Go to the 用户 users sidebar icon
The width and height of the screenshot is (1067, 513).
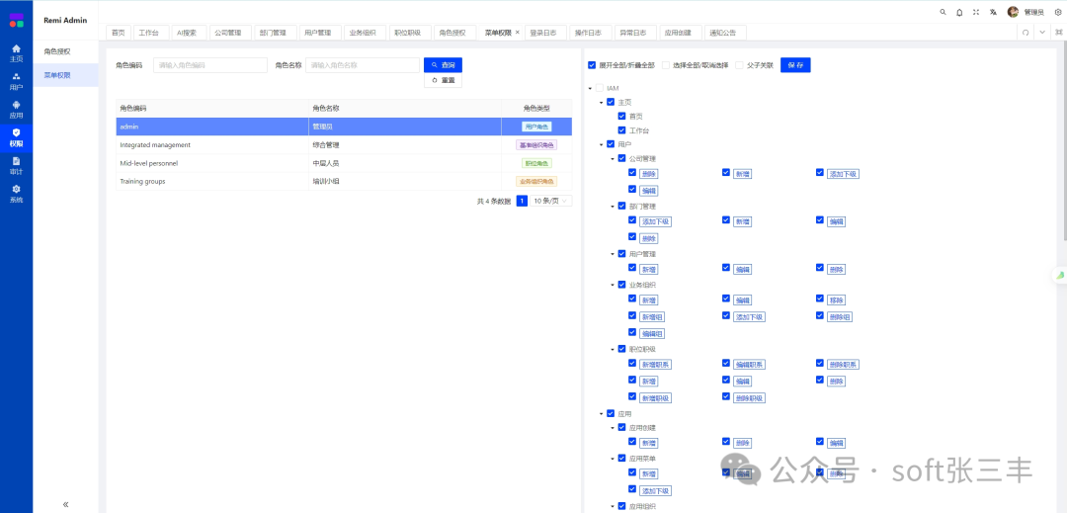16,80
